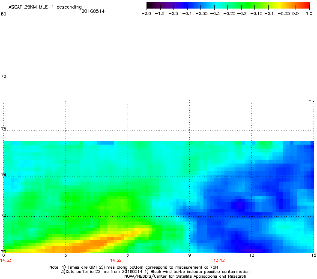Viewport: 317px width, 279px height.
Task: Click the 'NOAA/NESDIS/Center for Satellite Applications and Research' credit
Action: tap(185, 276)
